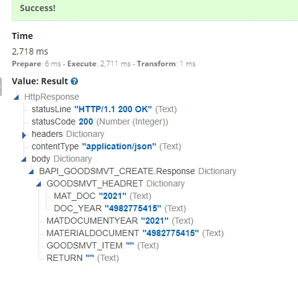Click the help icon beside Value: Result
Image resolution: width=298 pixels, height=285 pixels.
tap(74, 81)
